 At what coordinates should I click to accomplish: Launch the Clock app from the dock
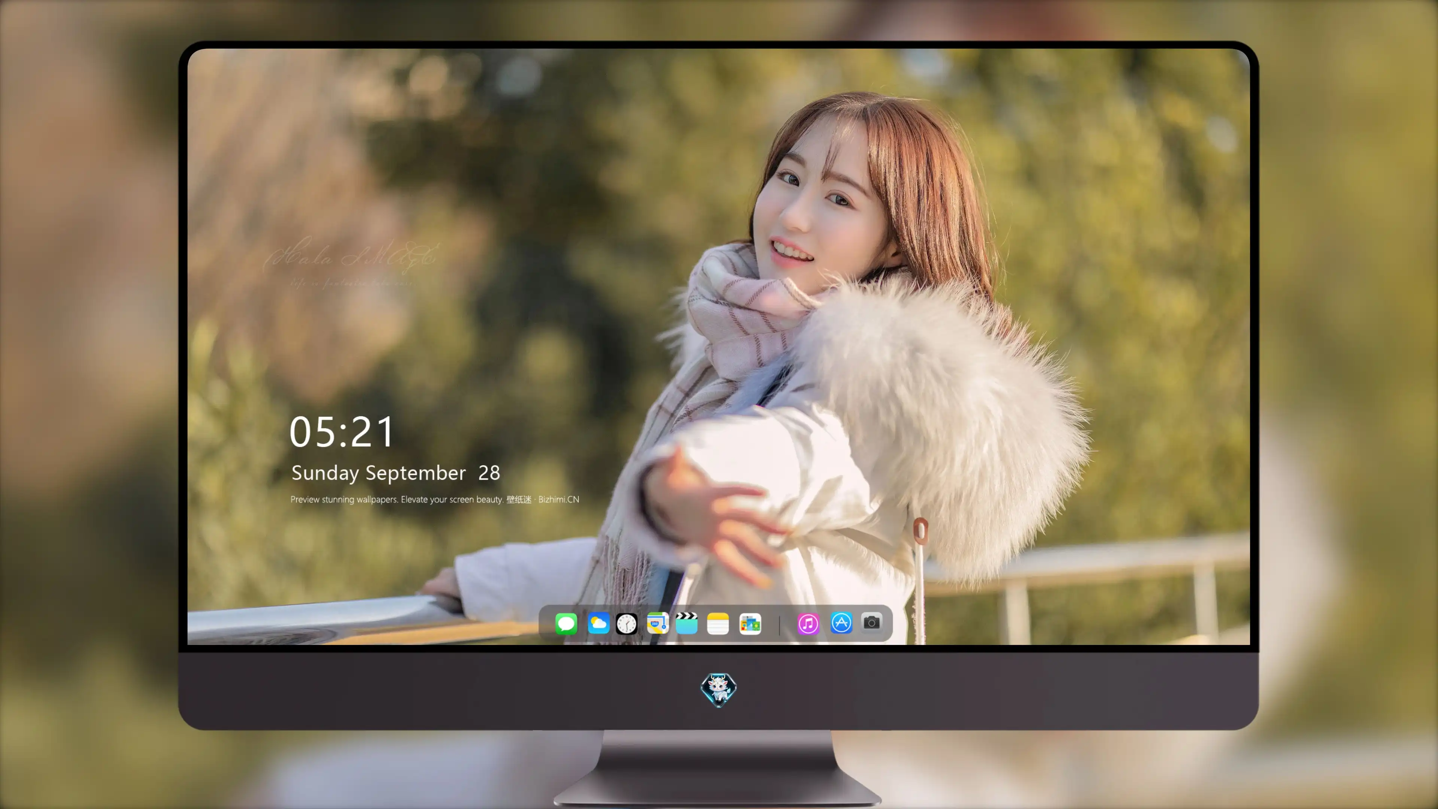tap(627, 624)
